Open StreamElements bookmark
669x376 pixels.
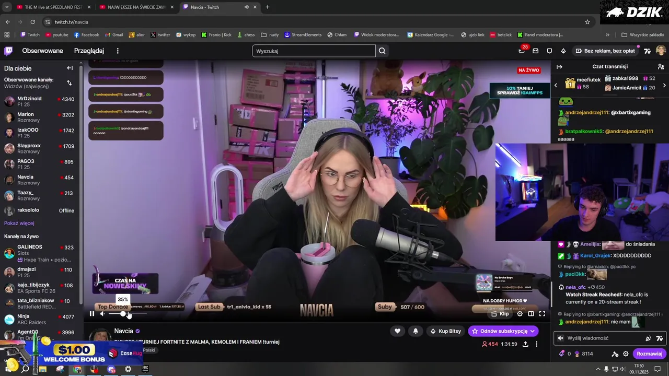tap(303, 34)
